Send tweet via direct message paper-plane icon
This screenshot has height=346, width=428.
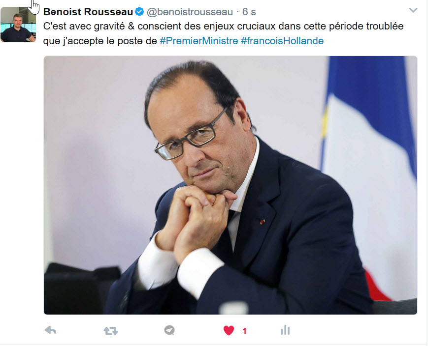coord(169,330)
